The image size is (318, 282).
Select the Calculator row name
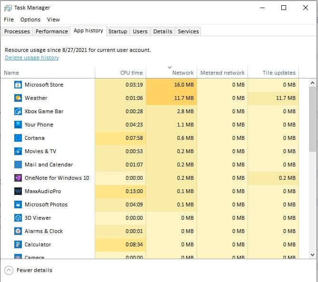pyautogui.click(x=38, y=244)
